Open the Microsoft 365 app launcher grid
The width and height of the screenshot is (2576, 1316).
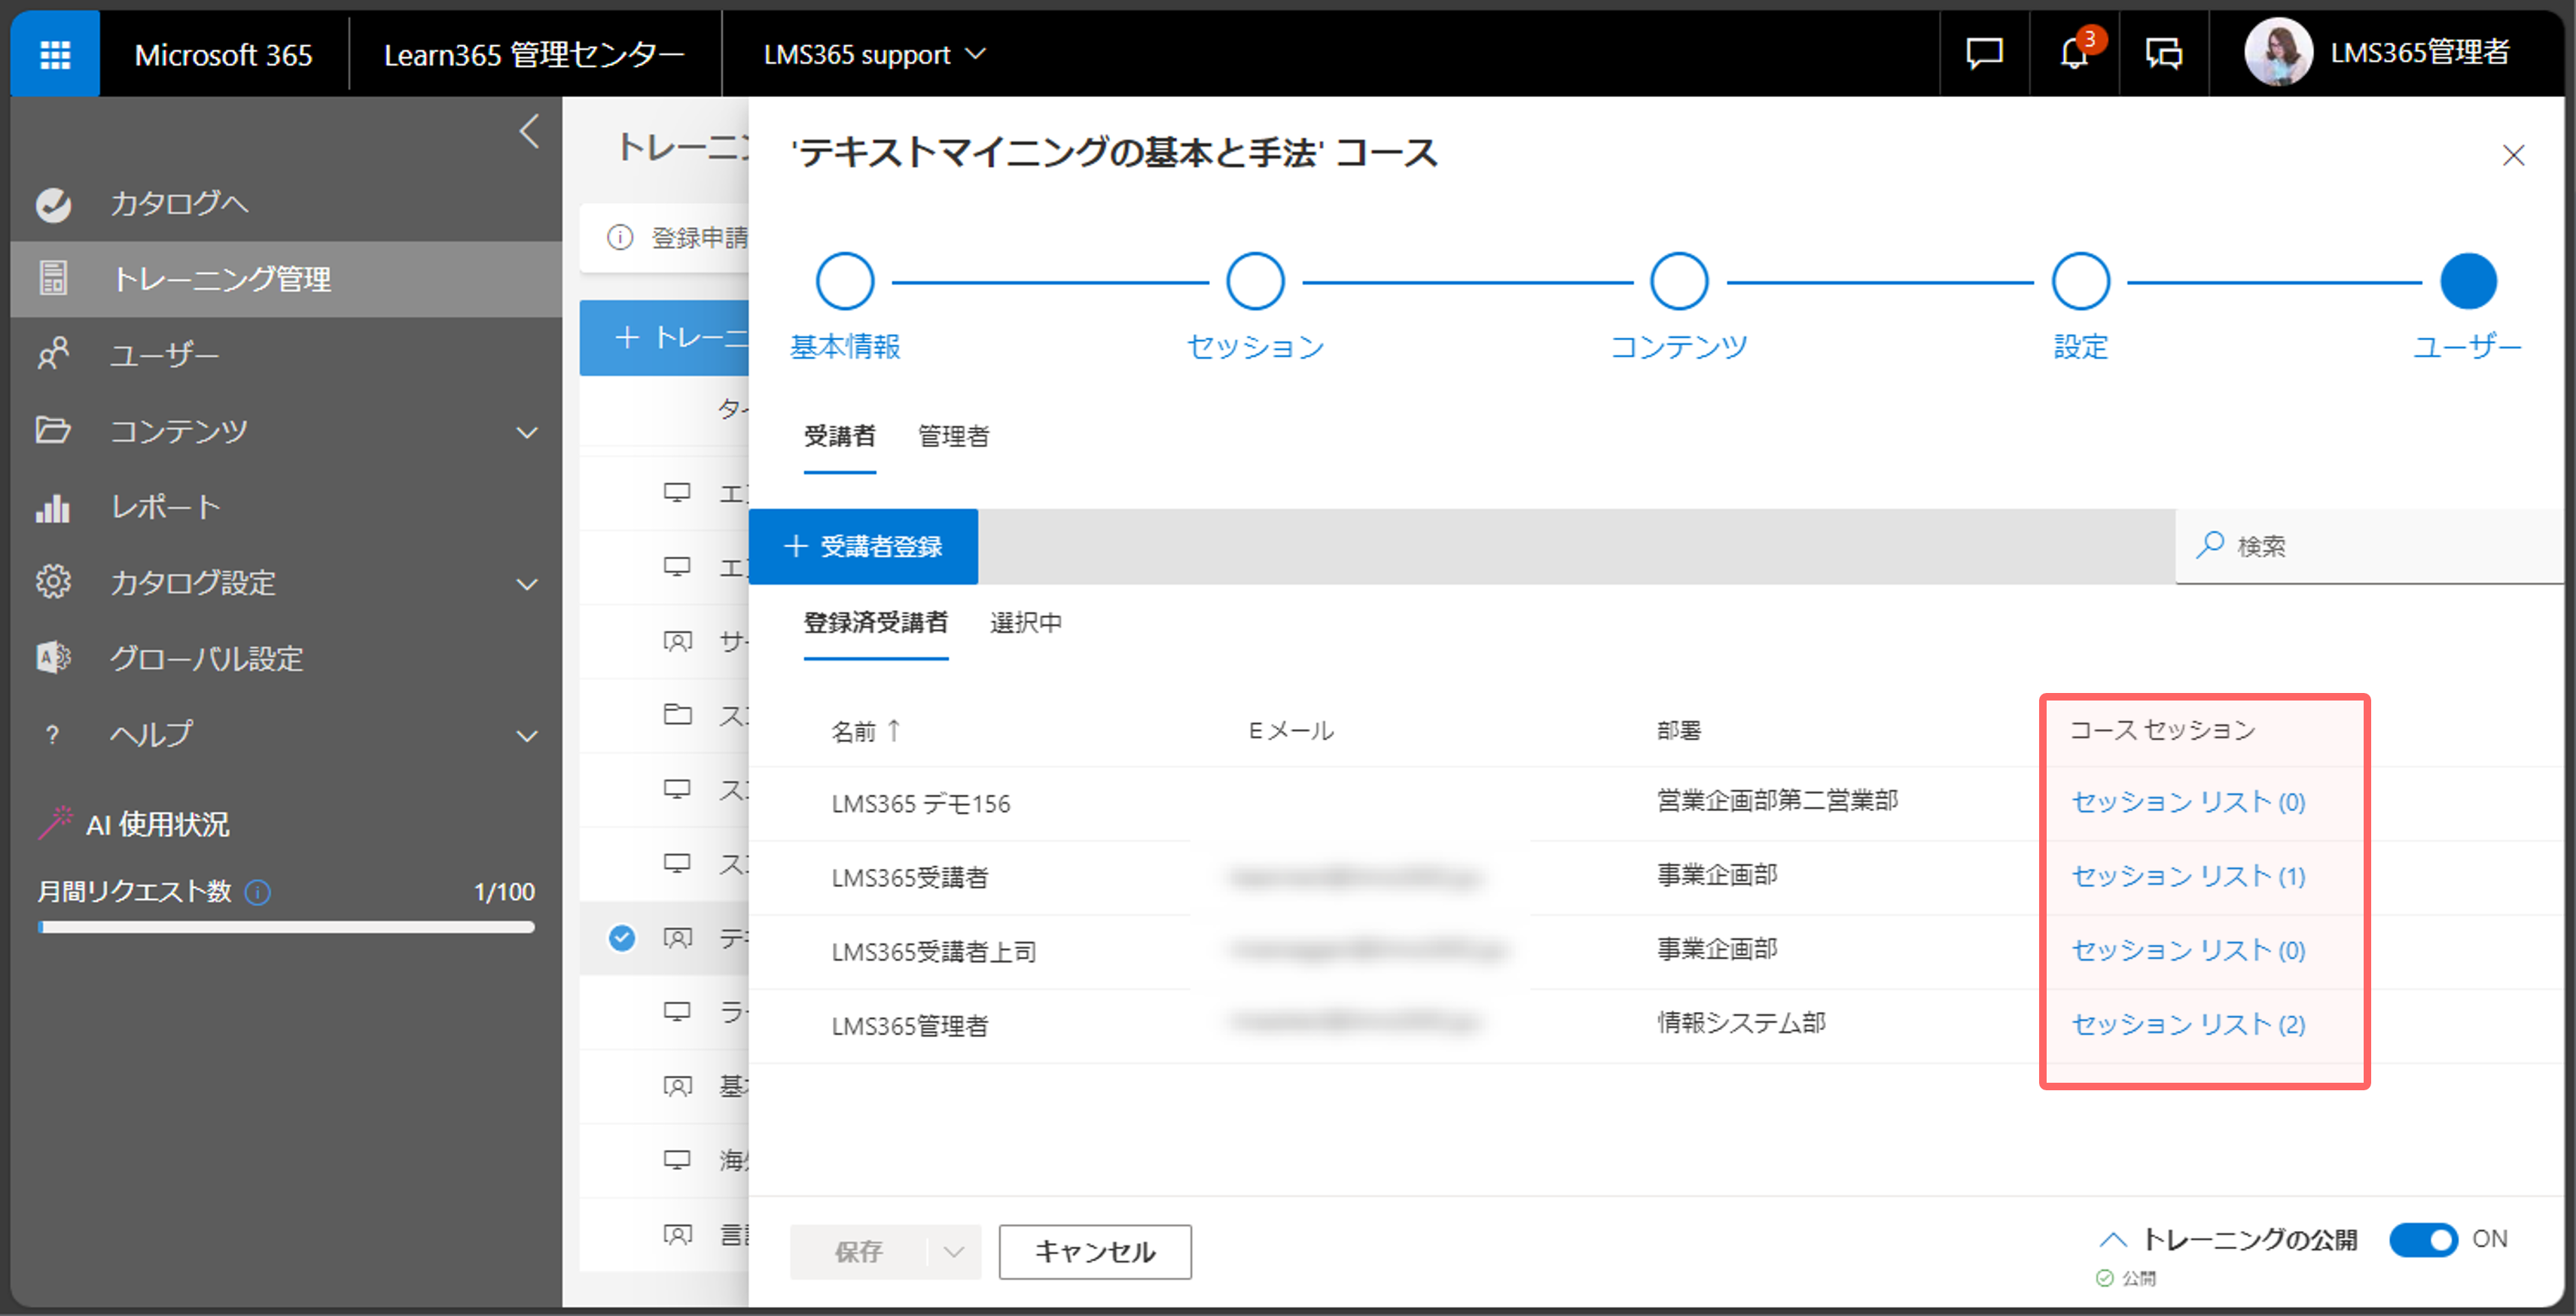click(55, 54)
